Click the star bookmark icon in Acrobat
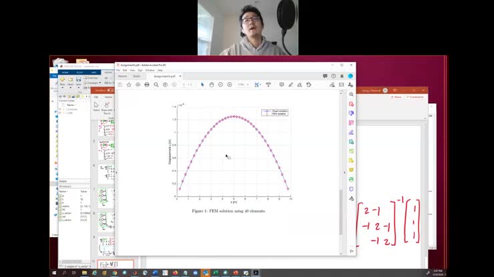Viewport: 494px width, 277px height. tap(129, 85)
